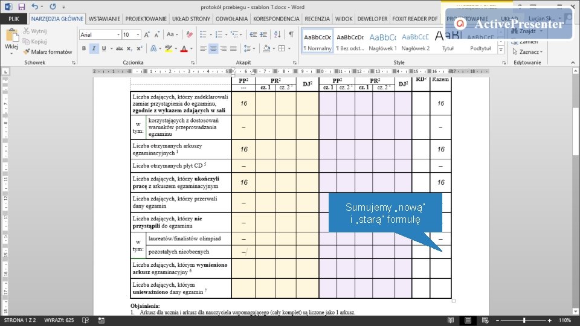
Task: Click the zoom out minus button
Action: point(497,321)
